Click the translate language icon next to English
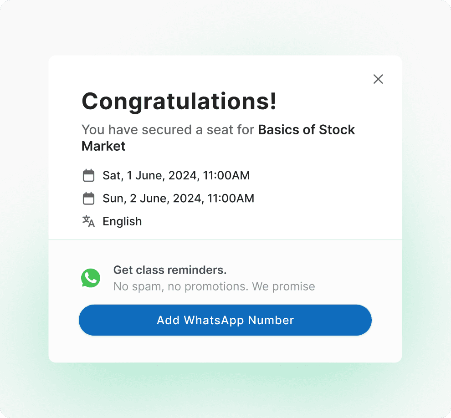The height and width of the screenshot is (418, 451). [x=88, y=221]
